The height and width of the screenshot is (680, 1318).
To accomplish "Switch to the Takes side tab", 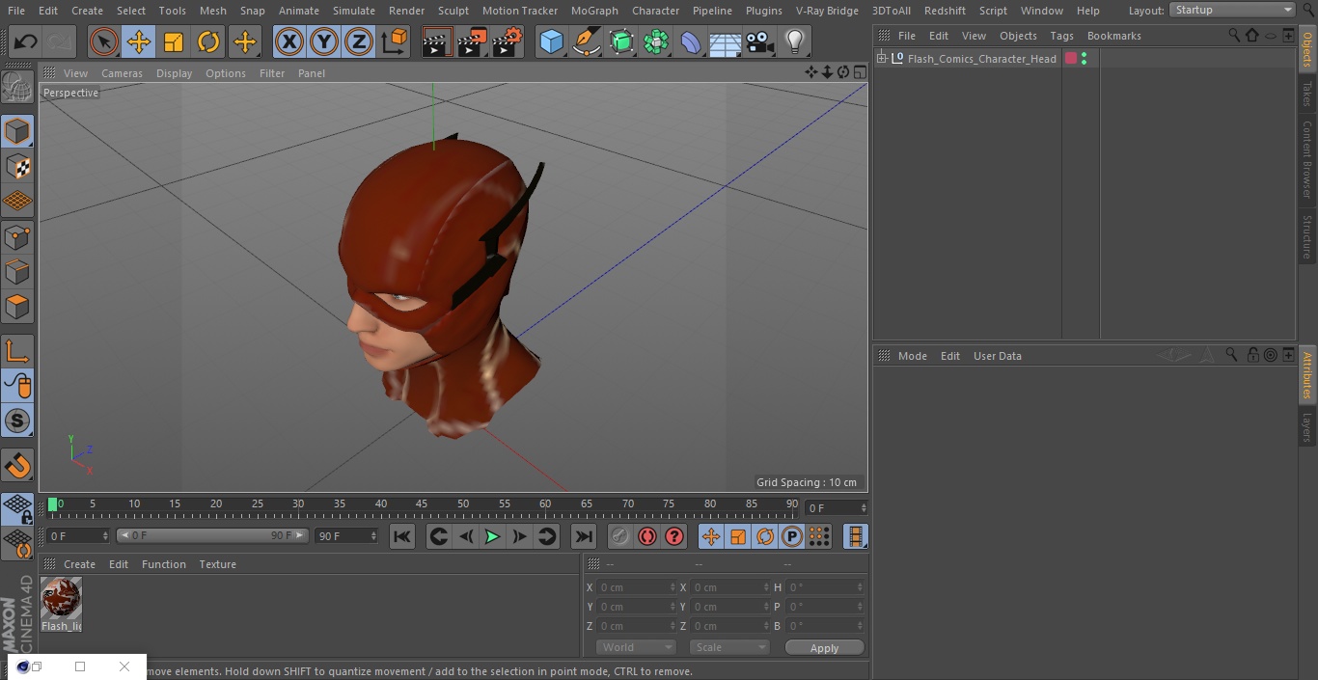I will [x=1307, y=94].
